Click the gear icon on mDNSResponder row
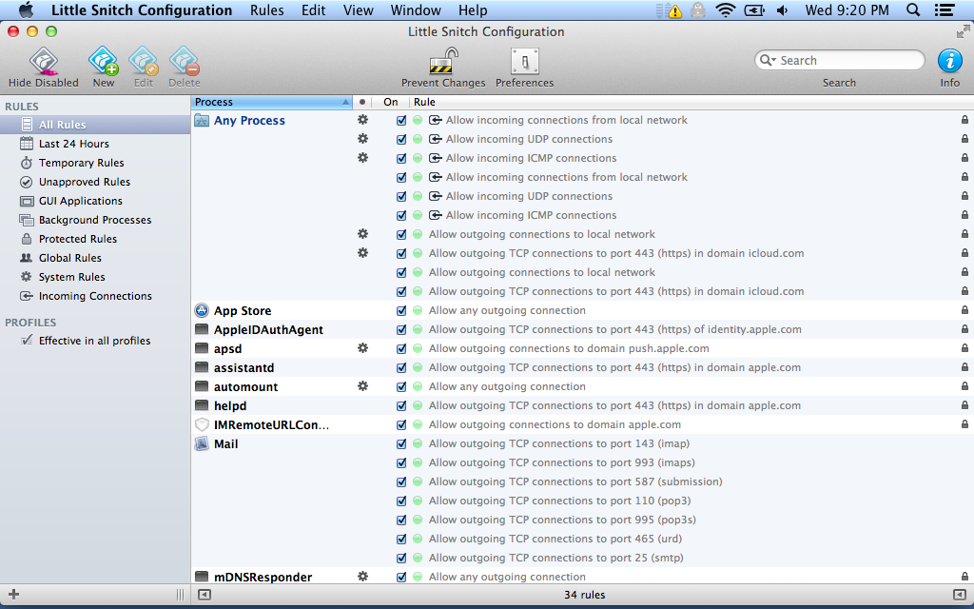Image resolution: width=974 pixels, height=609 pixels. pos(362,576)
